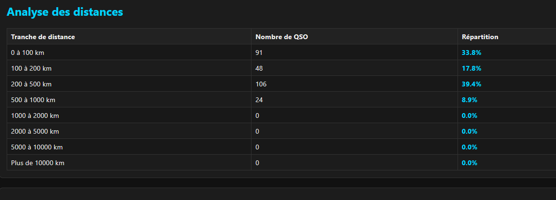This screenshot has height=200, width=556.
Task: Select the 17.8% distribution value
Action: coord(471,68)
